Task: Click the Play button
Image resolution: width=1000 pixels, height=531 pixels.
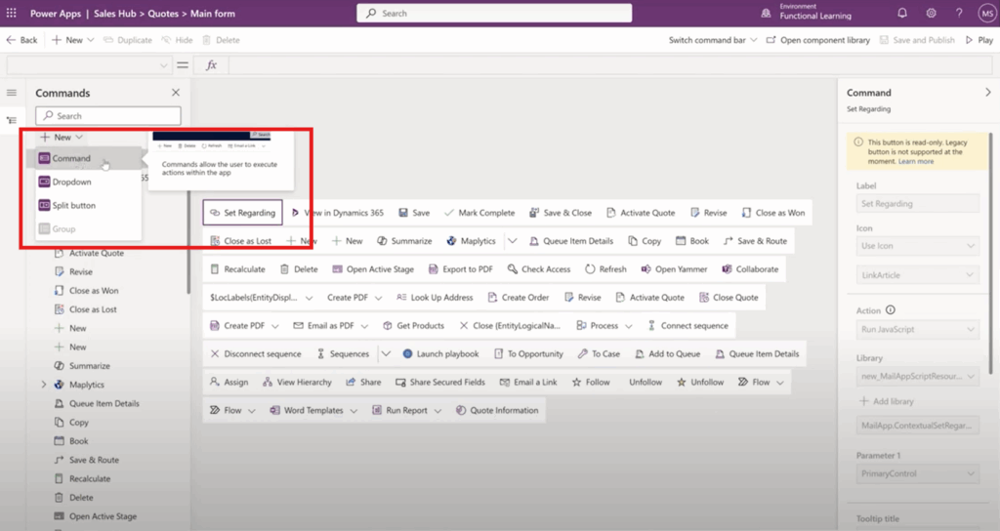Action: pos(979,39)
